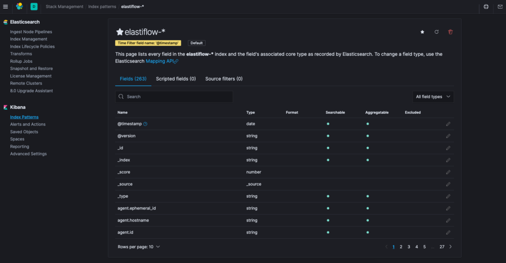Go to page 4 of fields

(417, 247)
